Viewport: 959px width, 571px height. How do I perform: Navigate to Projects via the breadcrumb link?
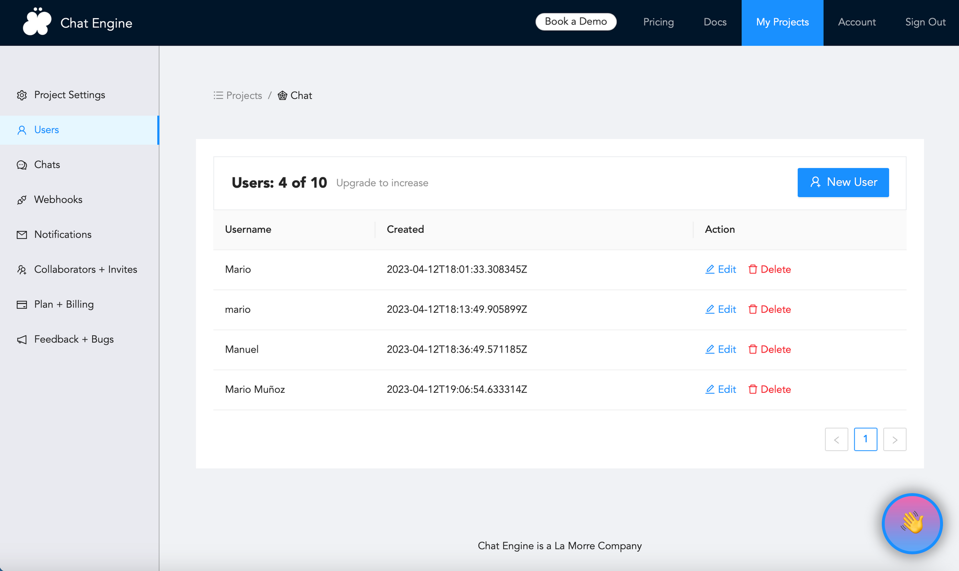click(x=244, y=95)
